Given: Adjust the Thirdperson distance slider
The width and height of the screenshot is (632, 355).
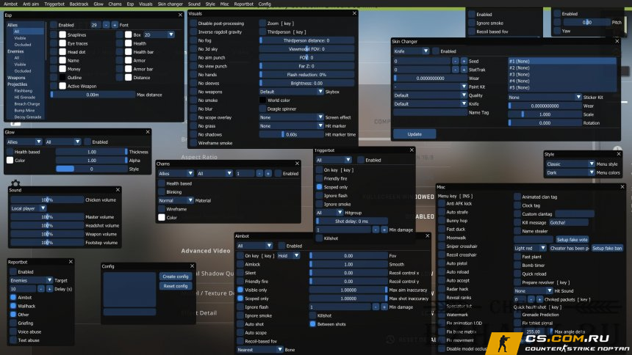Looking at the screenshot, I should click(x=306, y=40).
